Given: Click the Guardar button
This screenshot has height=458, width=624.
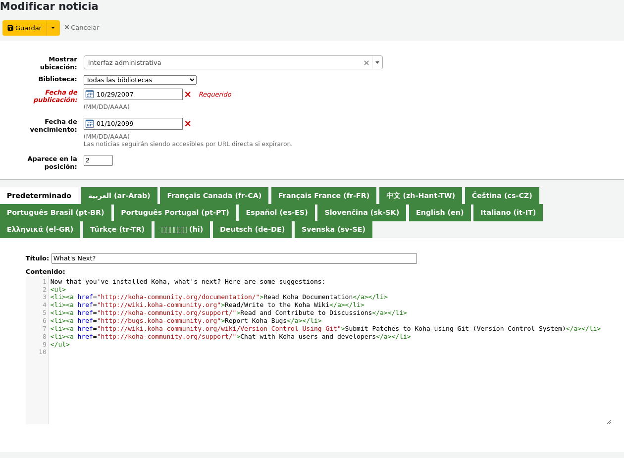Looking at the screenshot, I should (x=24, y=28).
